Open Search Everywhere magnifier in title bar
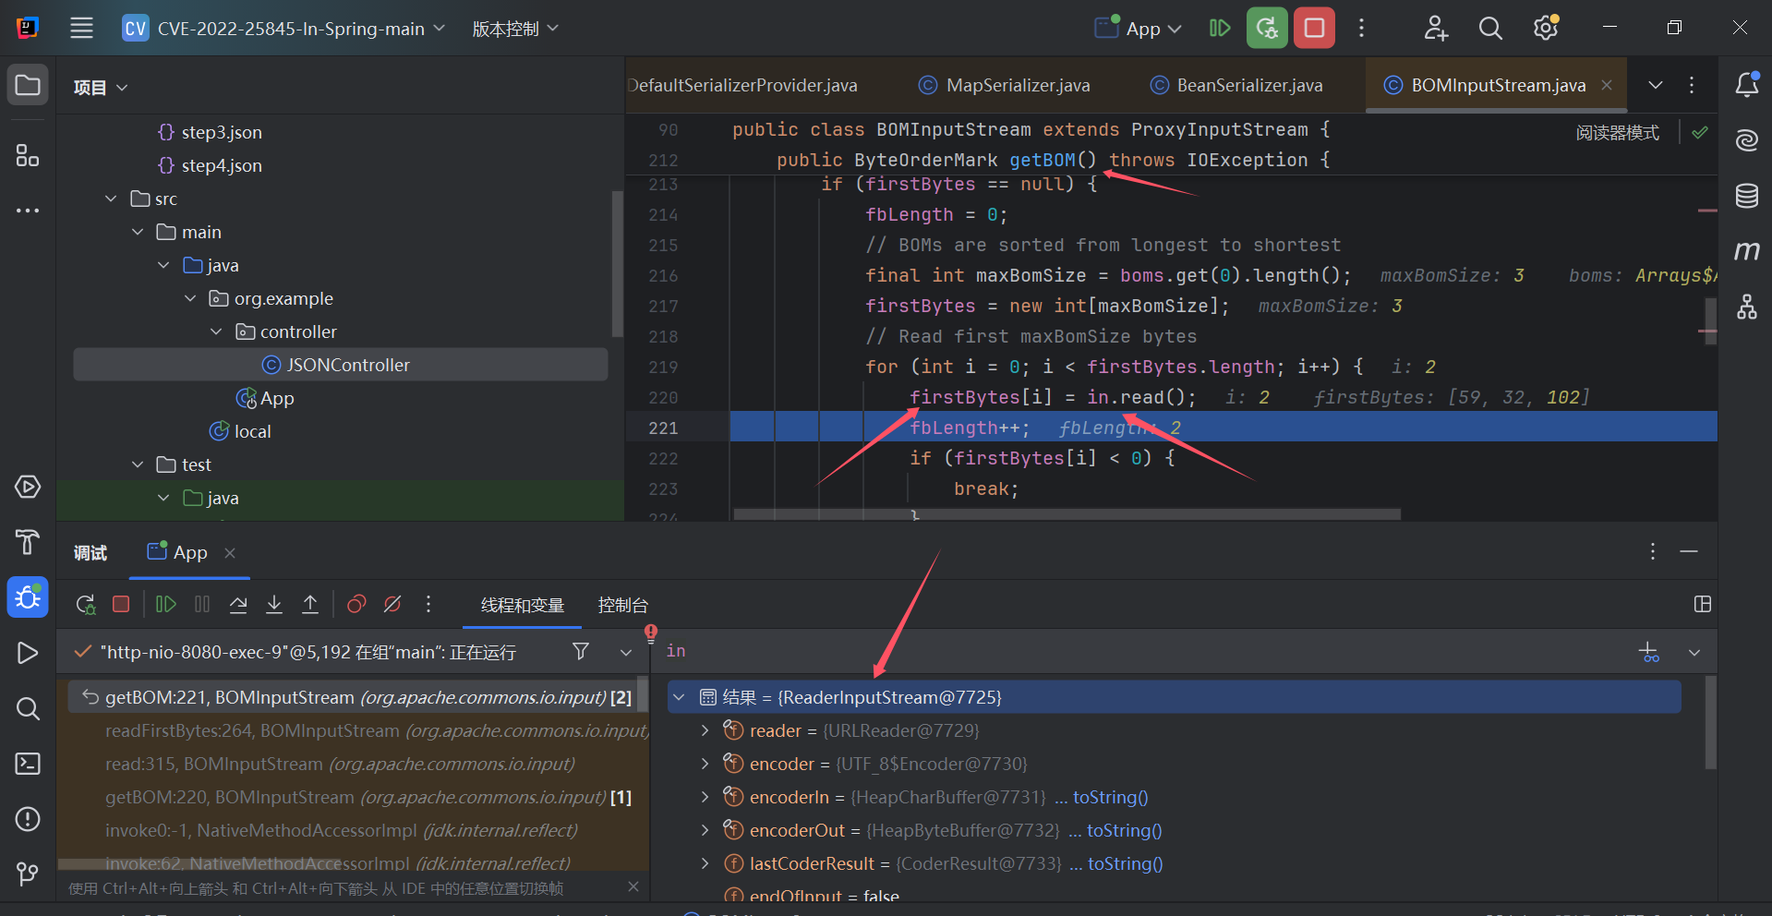Screen dimensions: 1772x916 [1490, 28]
